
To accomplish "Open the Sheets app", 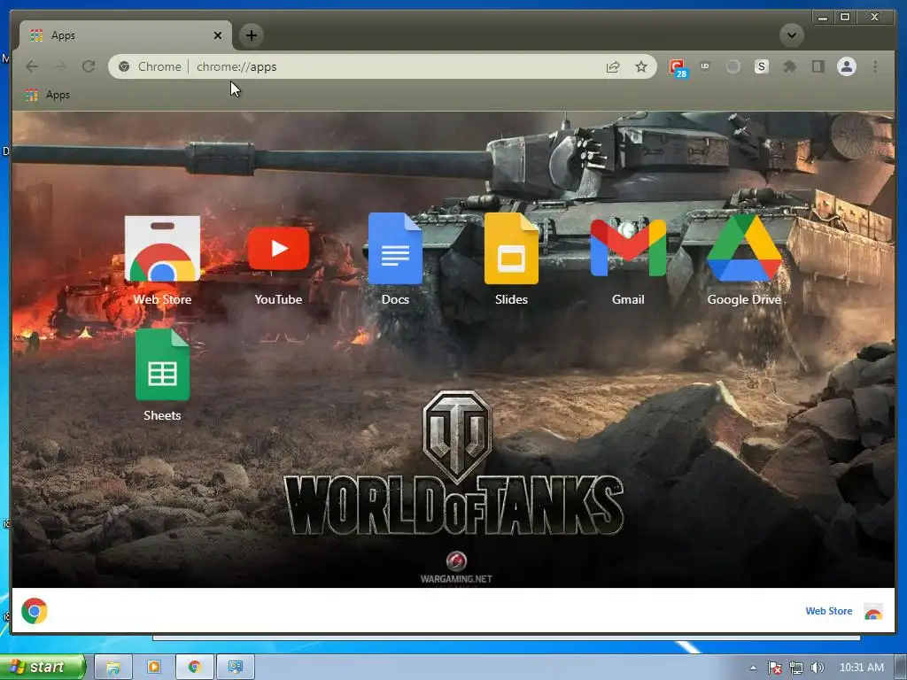I will click(x=162, y=375).
